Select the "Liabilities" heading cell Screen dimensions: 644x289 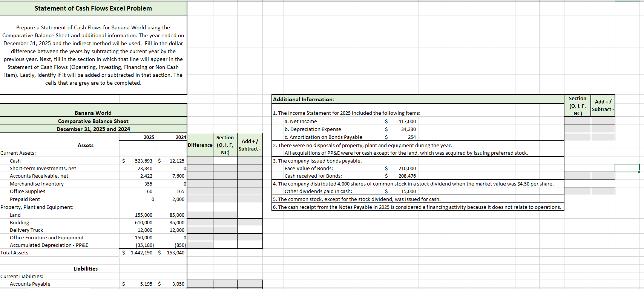pos(86,269)
